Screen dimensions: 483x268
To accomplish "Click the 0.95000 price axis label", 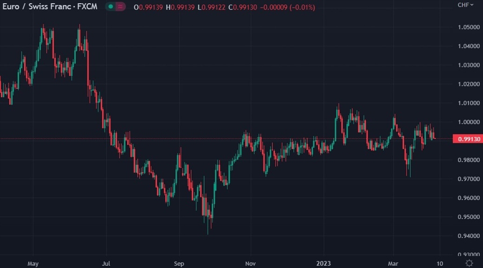I will coord(469,217).
